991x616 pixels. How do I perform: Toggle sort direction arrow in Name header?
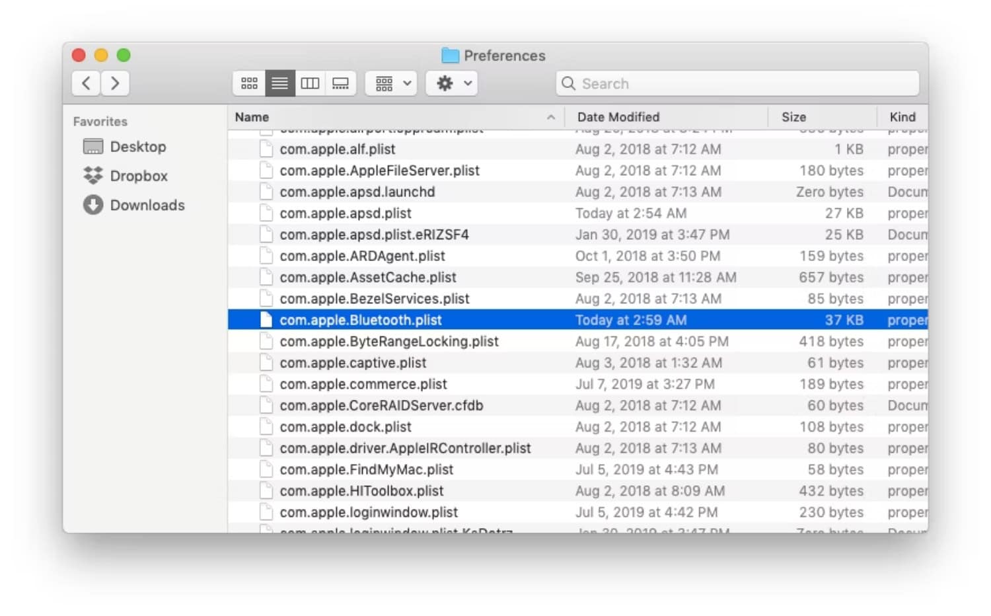pyautogui.click(x=551, y=117)
